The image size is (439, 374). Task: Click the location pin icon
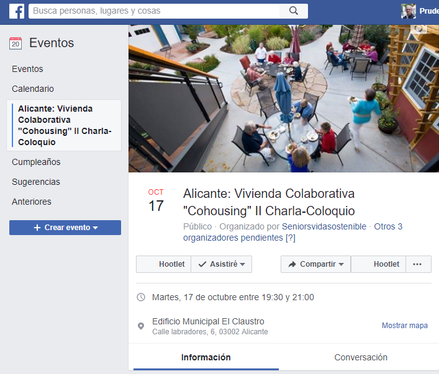141,326
